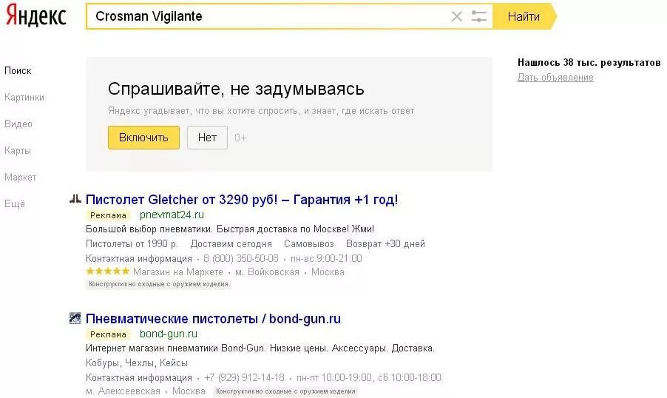This screenshot has height=398, width=667.
Task: Click the Большой выбор пневматики description text
Action: click(x=230, y=229)
